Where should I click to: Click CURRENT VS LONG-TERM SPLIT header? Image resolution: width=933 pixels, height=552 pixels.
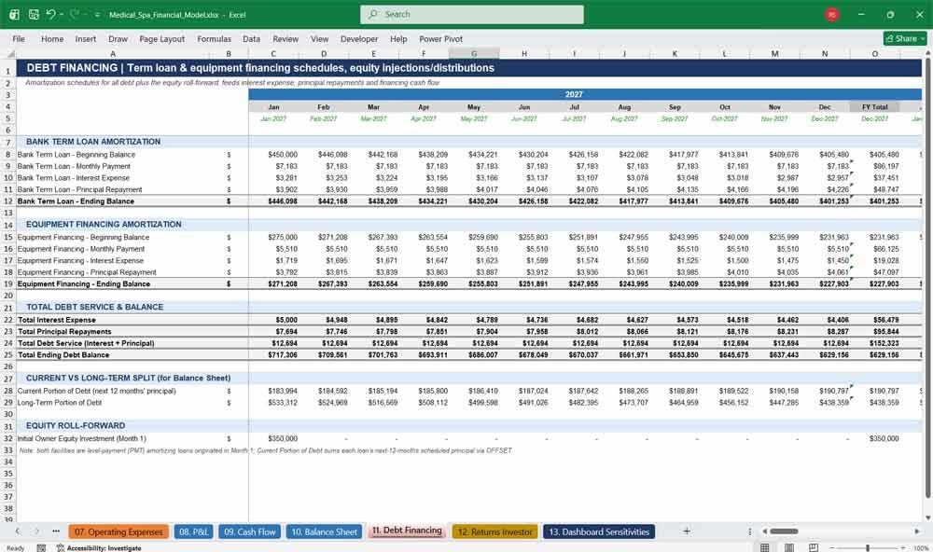click(128, 378)
